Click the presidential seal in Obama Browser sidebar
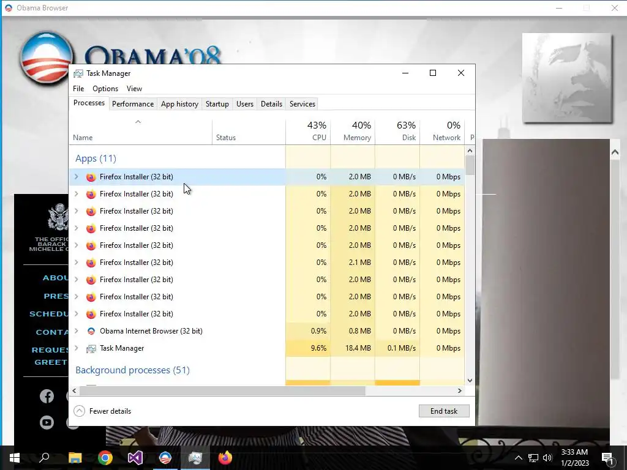 (x=58, y=217)
